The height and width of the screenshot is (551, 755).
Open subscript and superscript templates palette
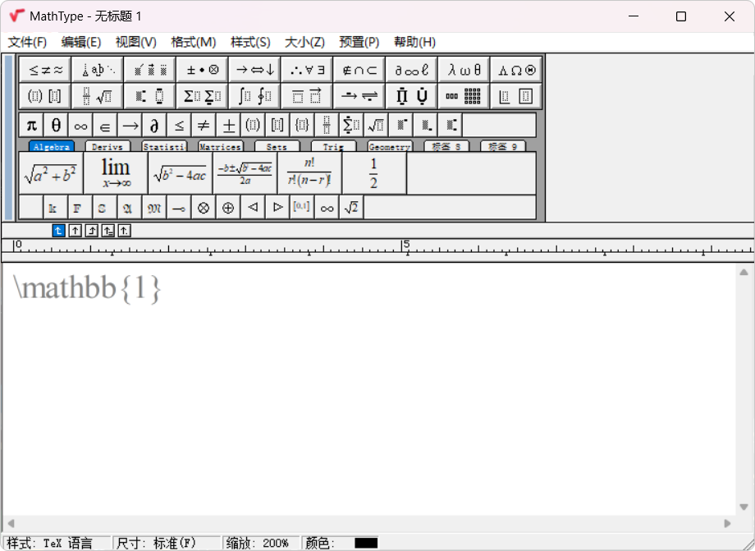pyautogui.click(x=150, y=96)
